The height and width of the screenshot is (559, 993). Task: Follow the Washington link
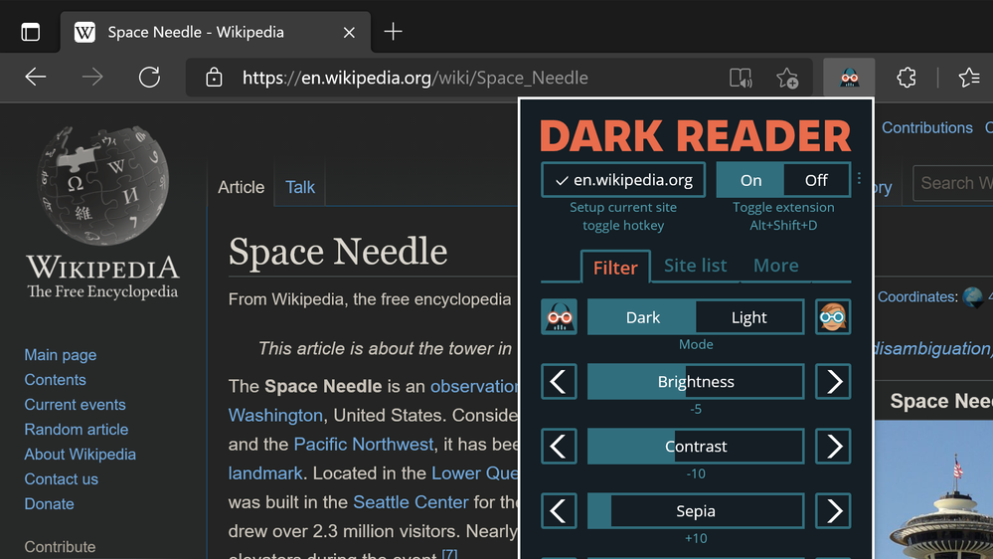point(275,416)
